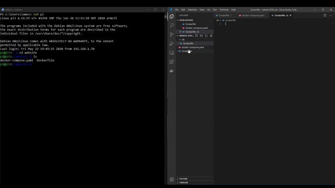Click the Split Editor icon
The height and width of the screenshot is (188, 335).
coord(325,15)
